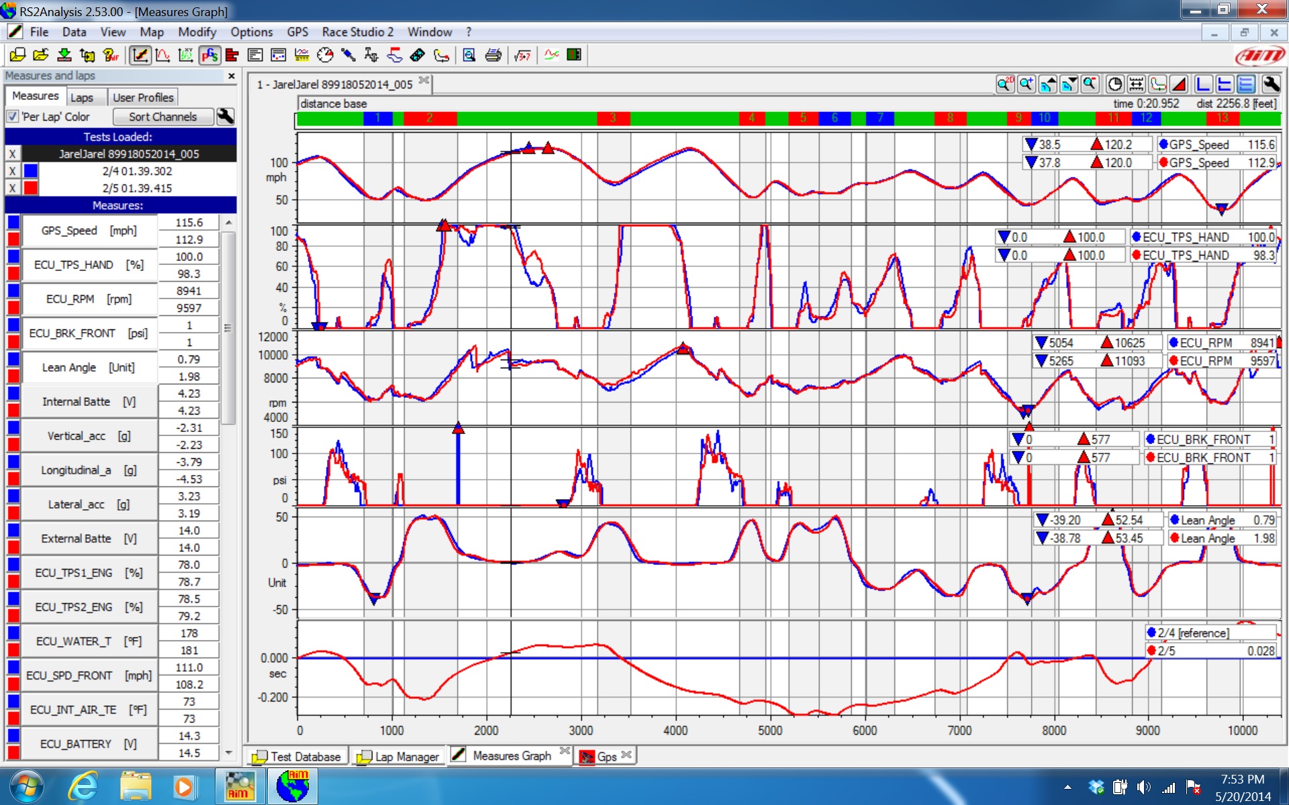Close the JarelJarel graph document tab

tap(424, 80)
